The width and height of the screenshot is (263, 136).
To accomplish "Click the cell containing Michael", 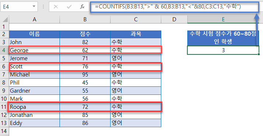I will pos(35,74).
